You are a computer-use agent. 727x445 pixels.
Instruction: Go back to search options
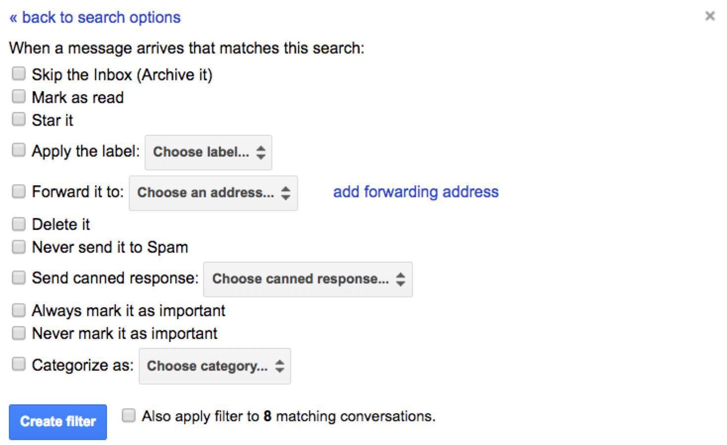pos(95,17)
